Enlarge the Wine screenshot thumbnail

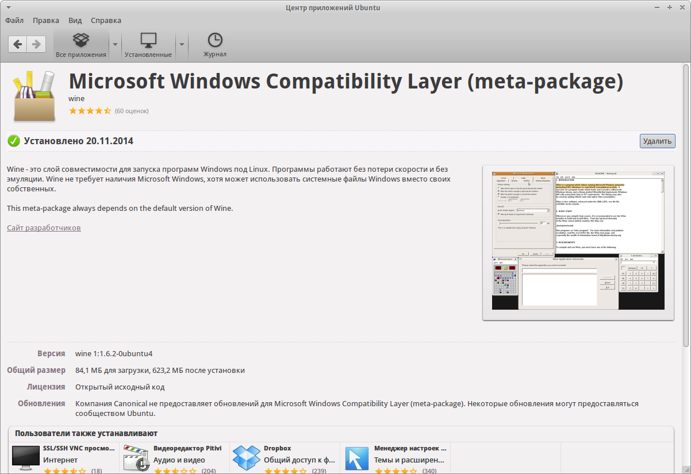[x=578, y=242]
